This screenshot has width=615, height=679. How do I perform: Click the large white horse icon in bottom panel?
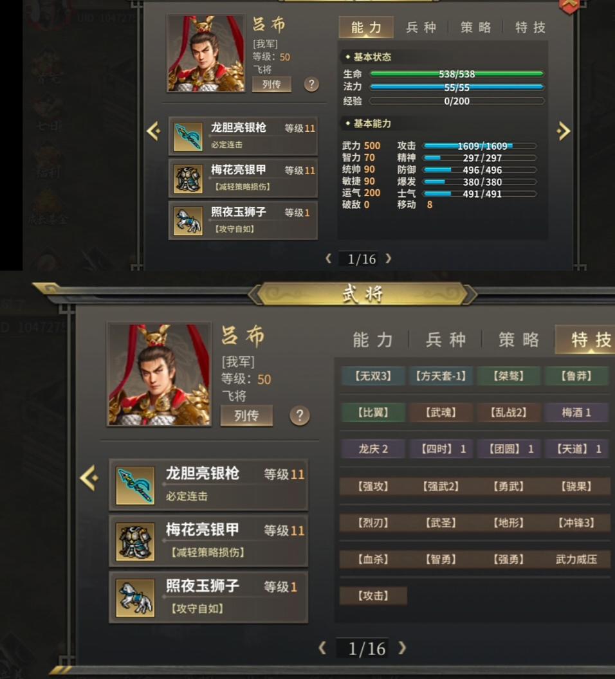click(x=135, y=598)
